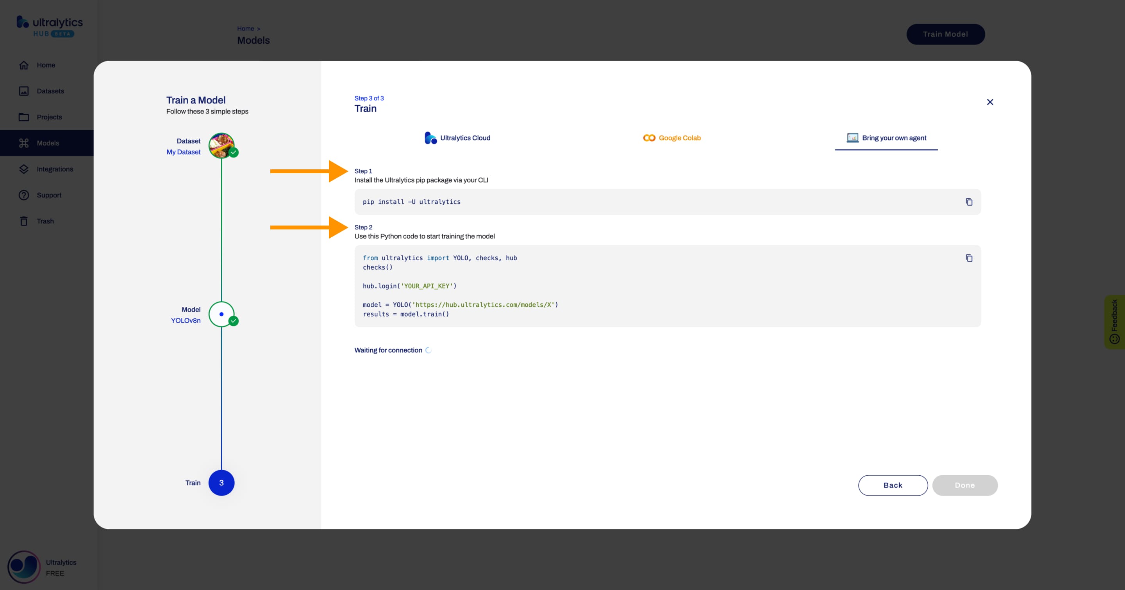Select Bring your own agent tab
1125x590 pixels.
pos(886,138)
